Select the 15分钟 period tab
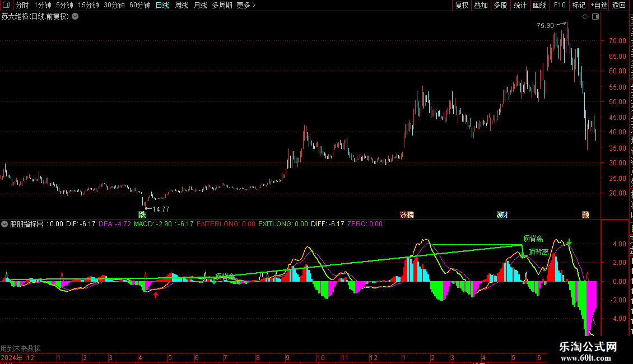The height and width of the screenshot is (364, 633). click(89, 5)
